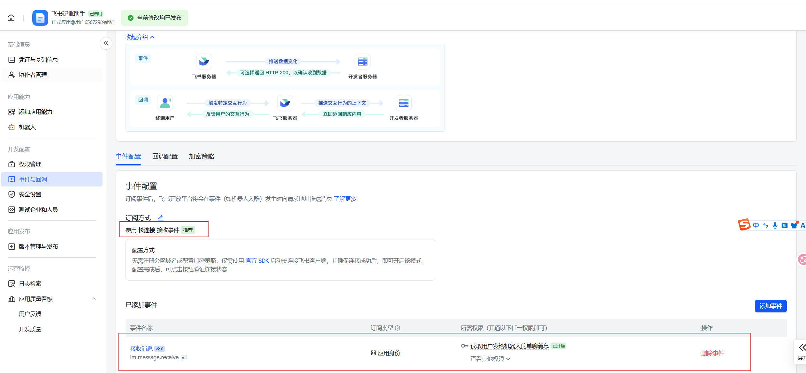The image size is (806, 373).
Task: Click the 飞书记账助手 app logo icon
Action: click(40, 18)
